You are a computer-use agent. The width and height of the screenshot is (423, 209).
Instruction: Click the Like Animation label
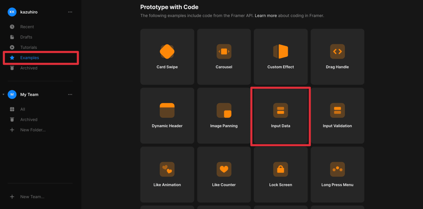point(167,185)
